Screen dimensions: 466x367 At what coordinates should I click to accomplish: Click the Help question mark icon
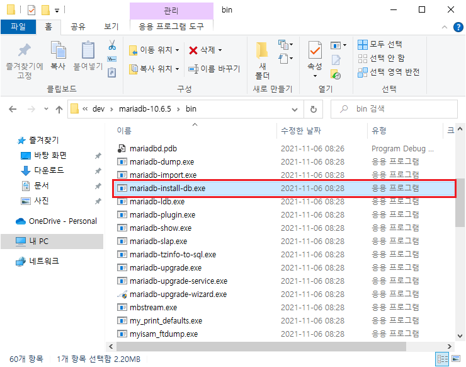458,27
